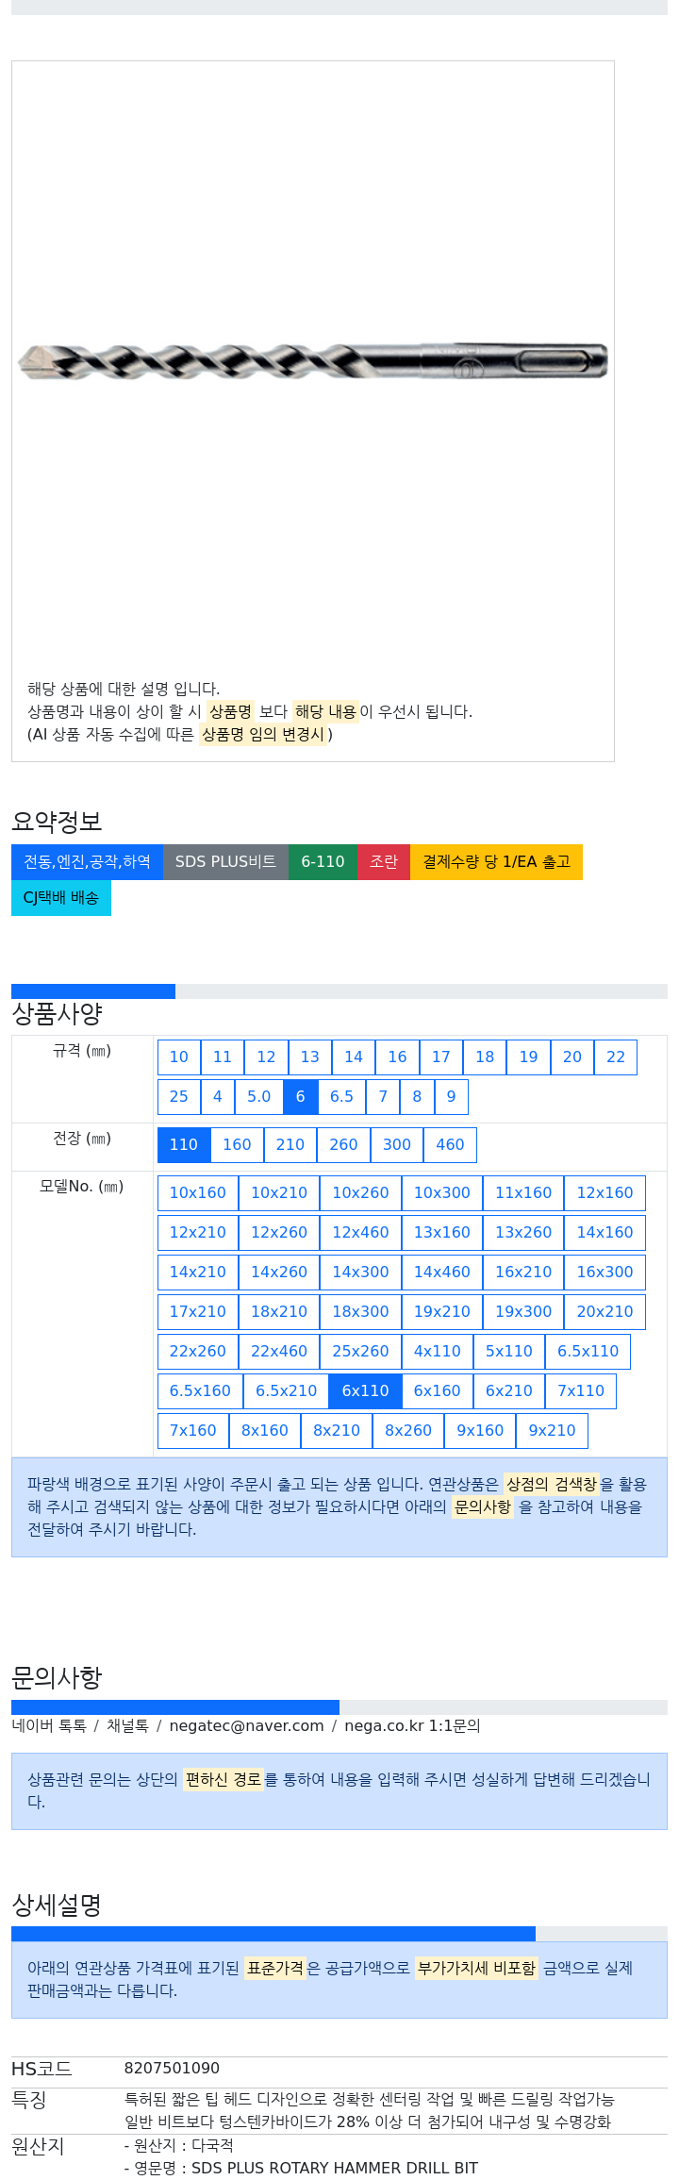This screenshot has width=679, height=2180.
Task: Open model 10x160 link
Action: pos(198,1192)
